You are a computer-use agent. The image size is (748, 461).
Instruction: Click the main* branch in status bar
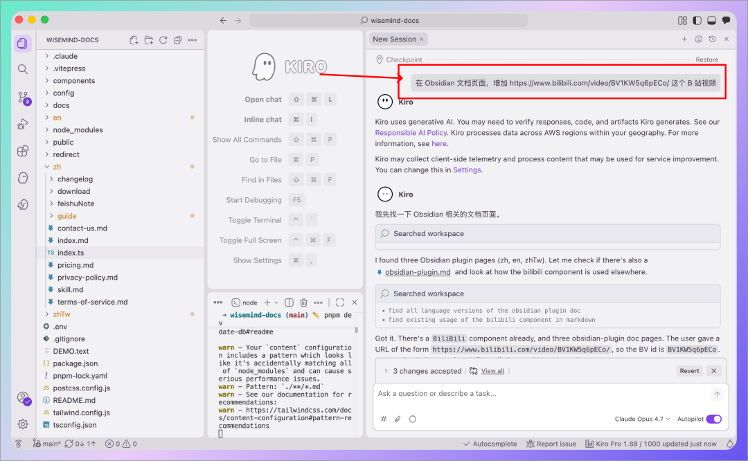tap(47, 444)
